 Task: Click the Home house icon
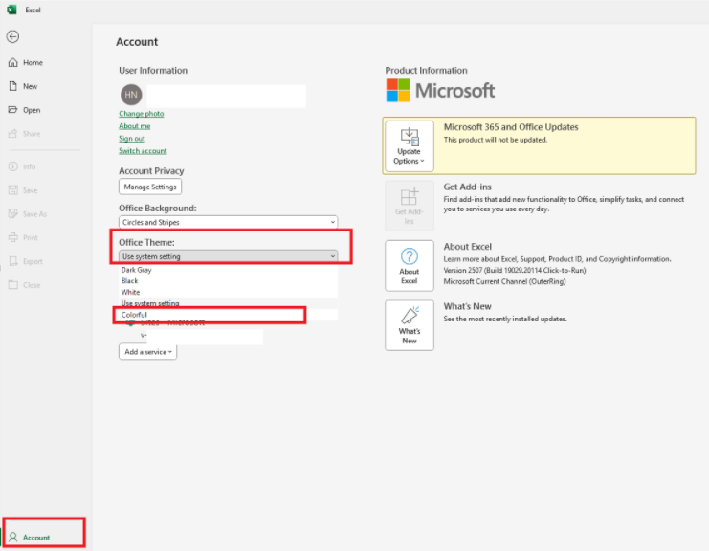pyautogui.click(x=13, y=62)
